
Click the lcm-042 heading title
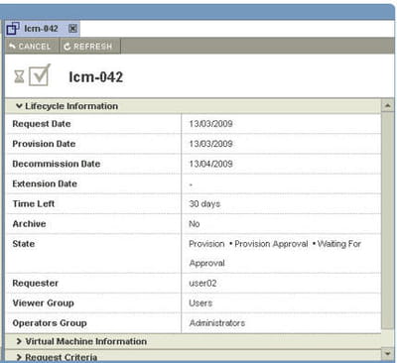coord(95,77)
